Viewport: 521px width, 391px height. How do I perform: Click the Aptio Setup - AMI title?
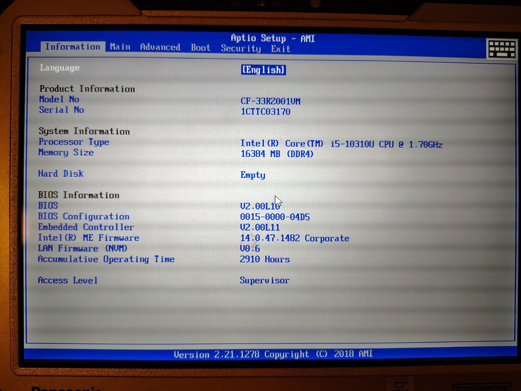tap(273, 38)
